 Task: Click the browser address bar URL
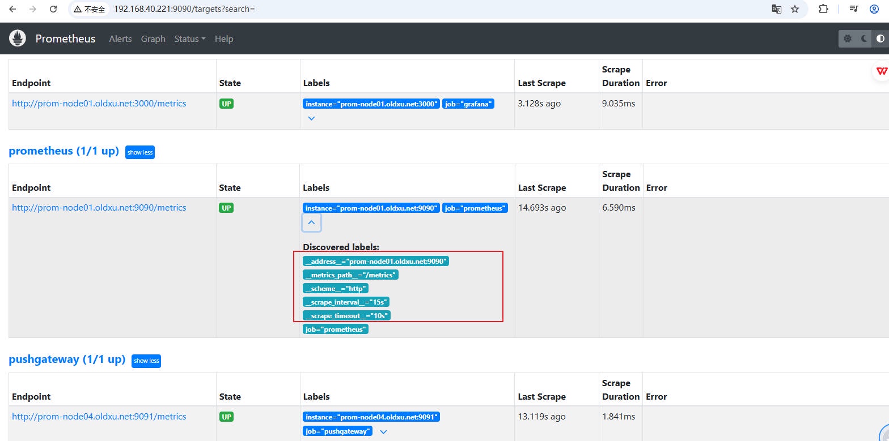tap(184, 9)
